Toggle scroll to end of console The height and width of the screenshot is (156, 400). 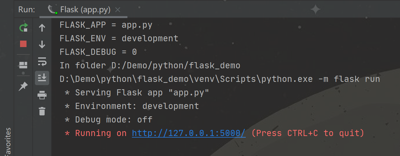pyautogui.click(x=42, y=78)
